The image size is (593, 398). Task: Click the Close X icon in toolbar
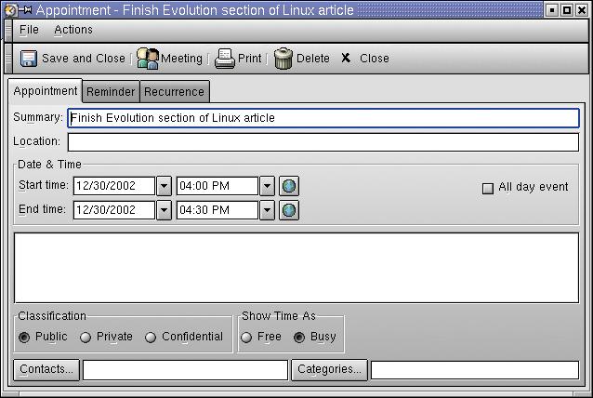(x=346, y=59)
